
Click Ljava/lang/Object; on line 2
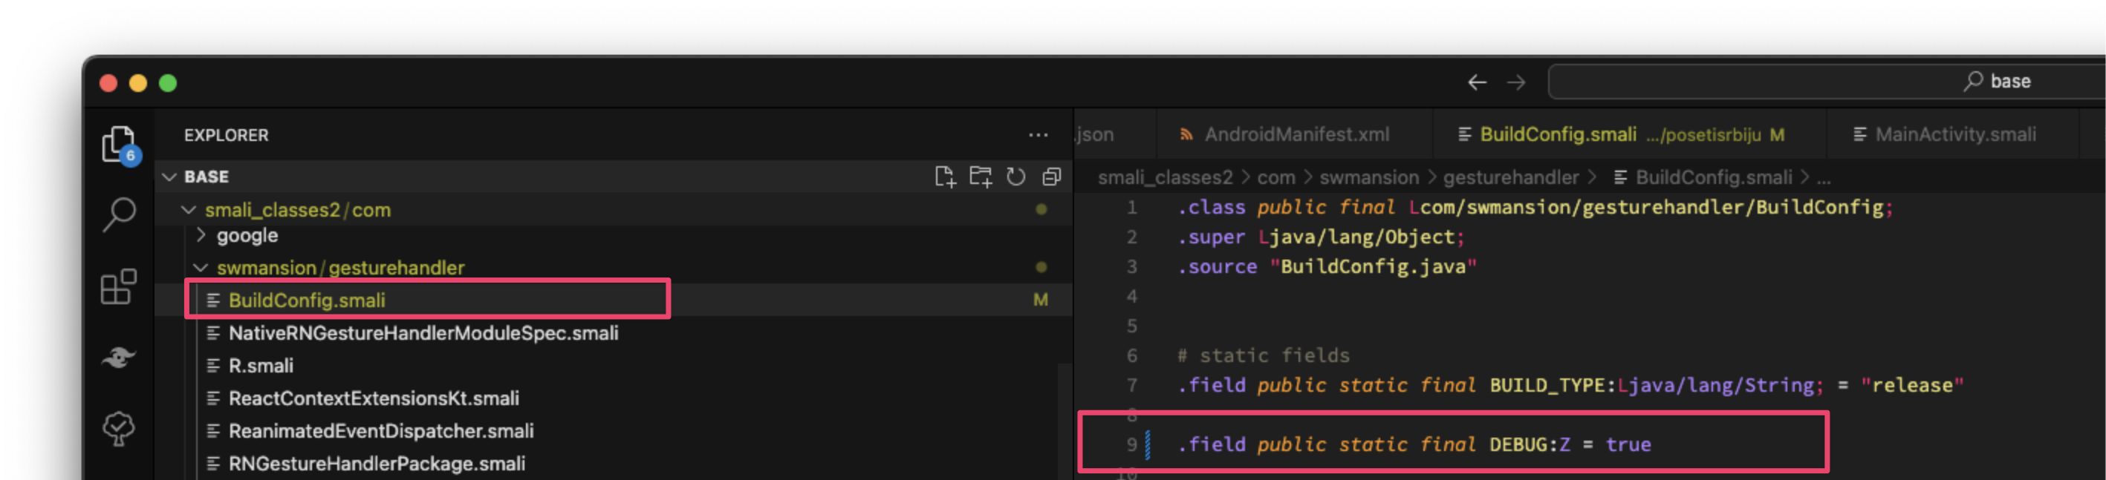[x=1361, y=237]
